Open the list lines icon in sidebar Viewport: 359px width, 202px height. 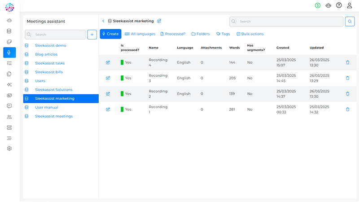pyautogui.click(x=9, y=138)
